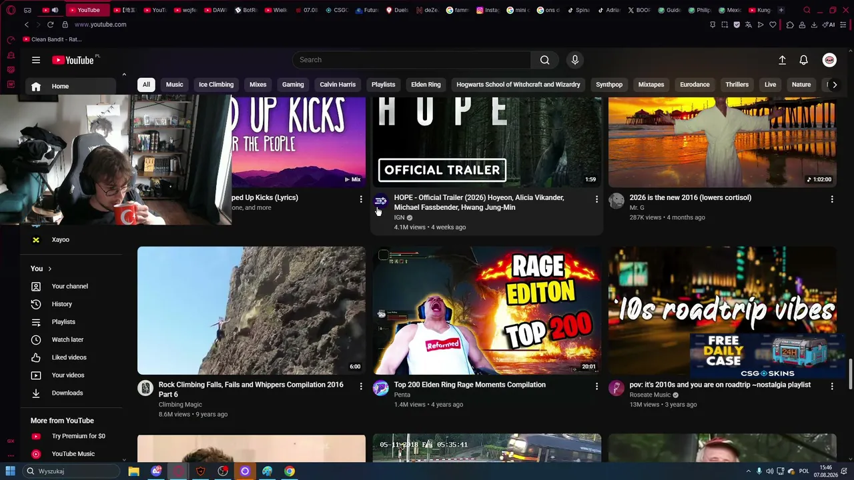This screenshot has height=480, width=854.
Task: Open Windows Start menu
Action: pos(10,471)
